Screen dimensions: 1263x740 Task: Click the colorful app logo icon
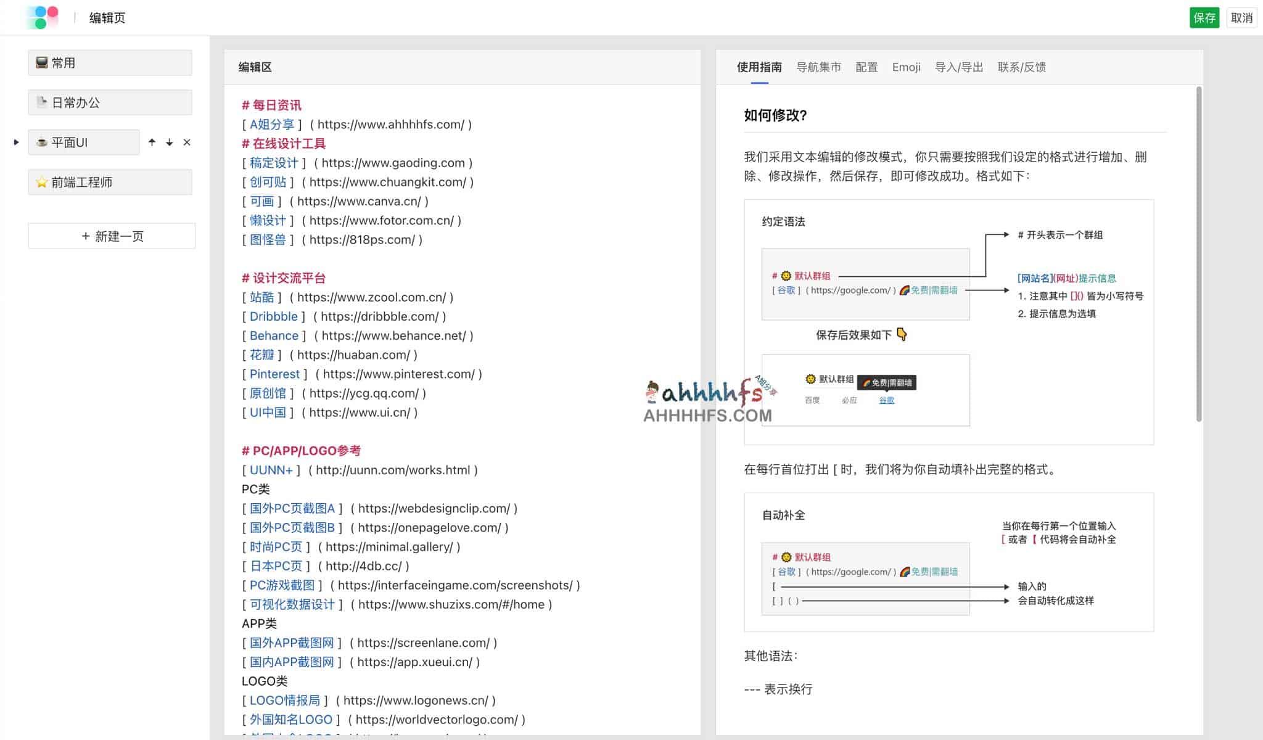43,17
